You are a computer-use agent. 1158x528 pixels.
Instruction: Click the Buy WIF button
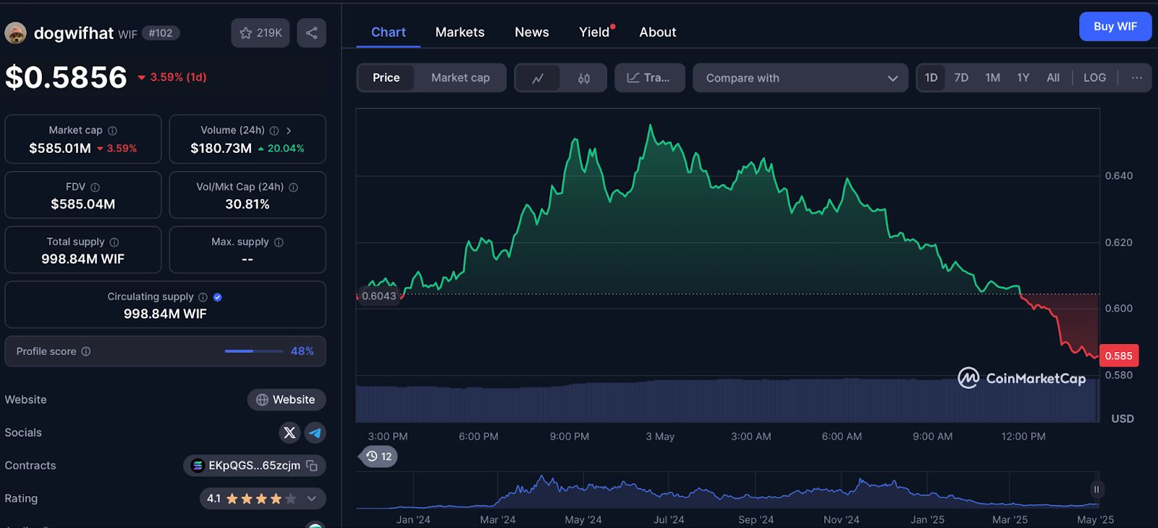pos(1115,26)
